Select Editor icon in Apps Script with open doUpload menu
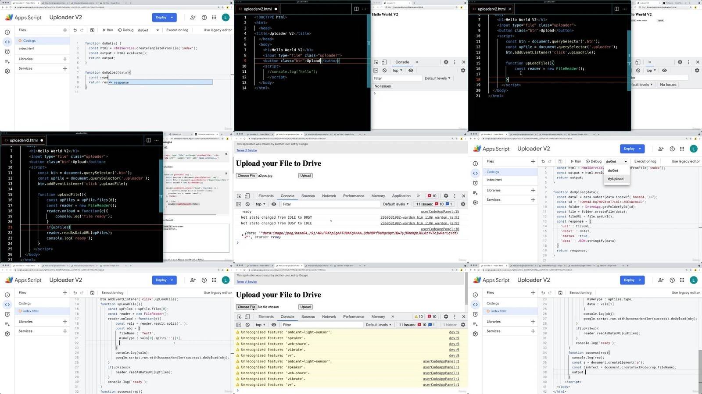The width and height of the screenshot is (702, 394). coord(475,173)
